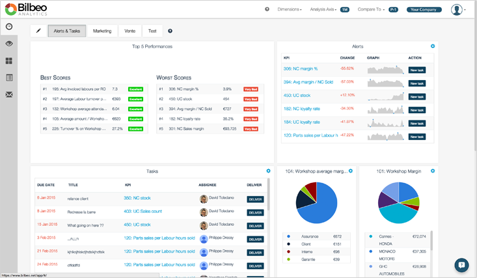The height and width of the screenshot is (278, 477).
Task: Open the 394: Avg margin / NC Sold link
Action: click(x=308, y=82)
